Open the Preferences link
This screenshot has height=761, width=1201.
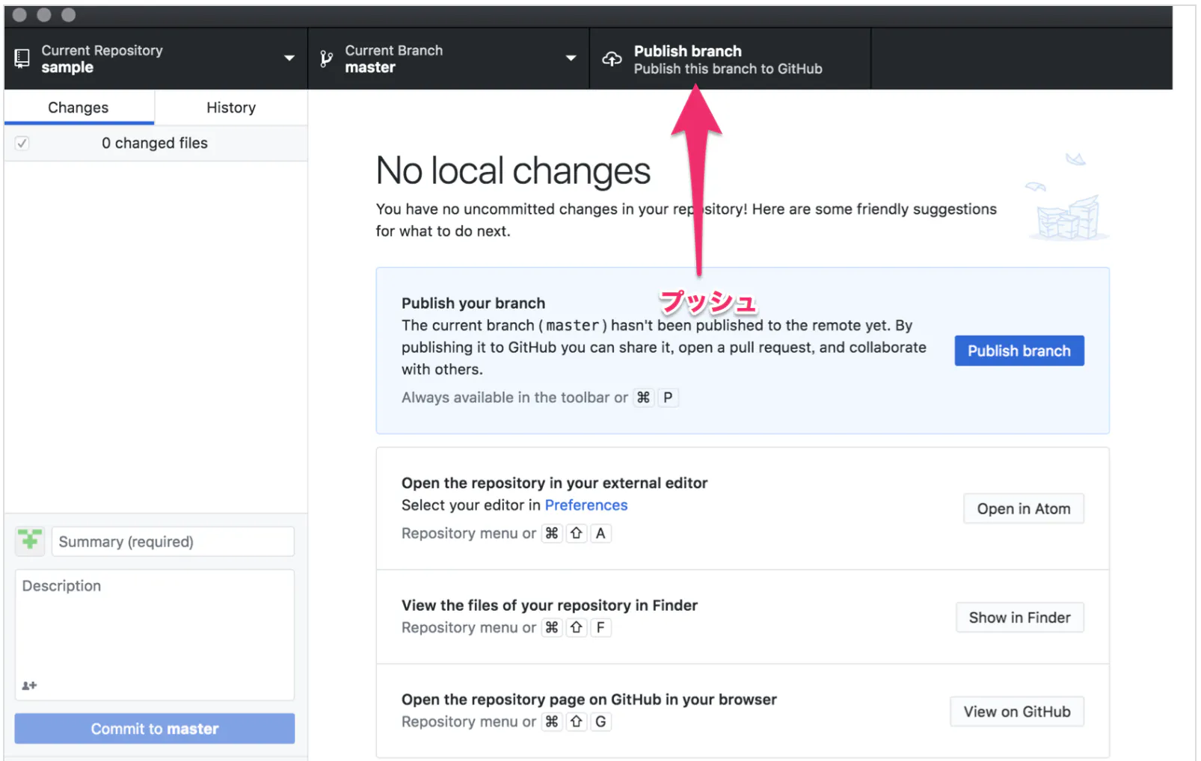[x=586, y=505]
